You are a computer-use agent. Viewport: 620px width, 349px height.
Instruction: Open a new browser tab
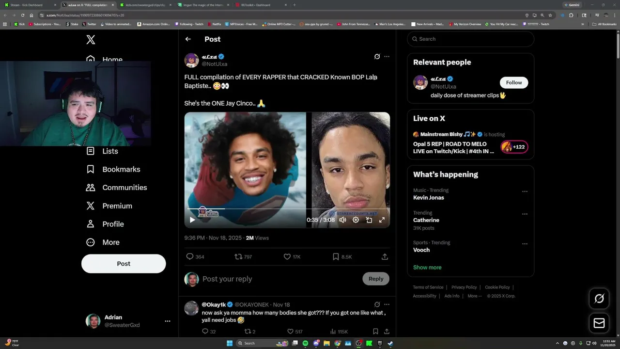pos(294,5)
